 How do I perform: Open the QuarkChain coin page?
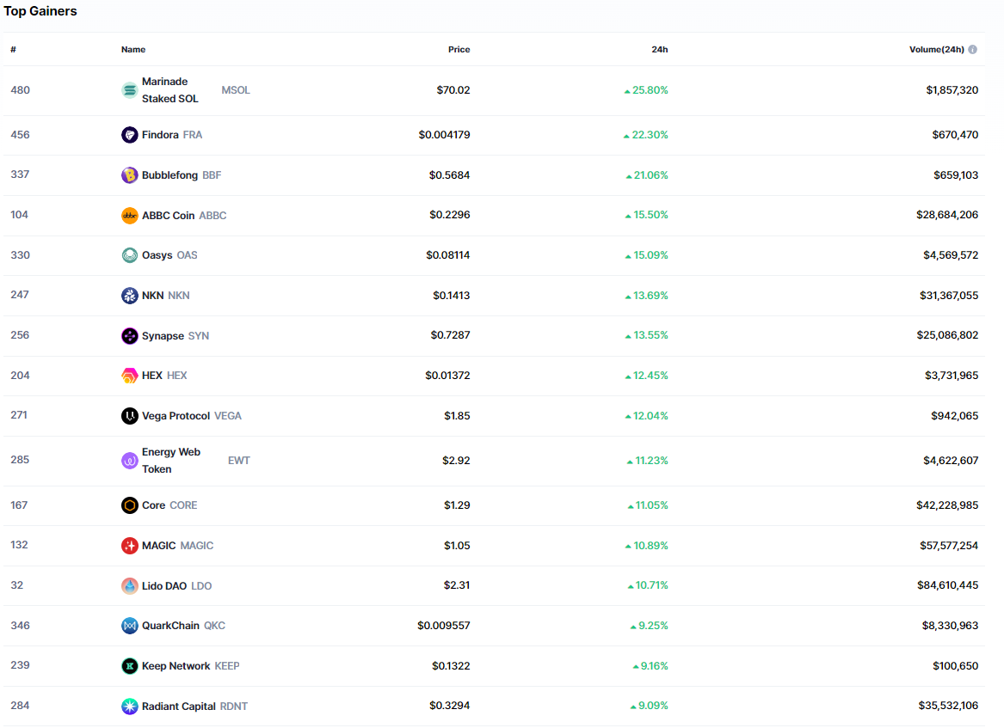(x=170, y=626)
